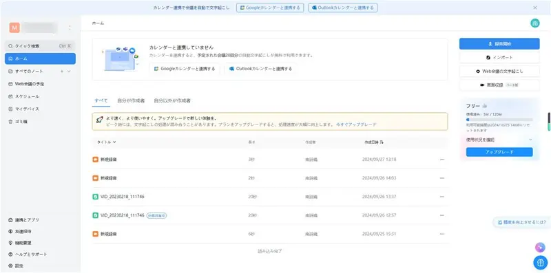Click the usage progress bar under 使用済み
The height and width of the screenshot is (273, 551).
click(x=499, y=120)
